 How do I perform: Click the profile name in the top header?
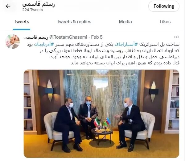[39, 4]
